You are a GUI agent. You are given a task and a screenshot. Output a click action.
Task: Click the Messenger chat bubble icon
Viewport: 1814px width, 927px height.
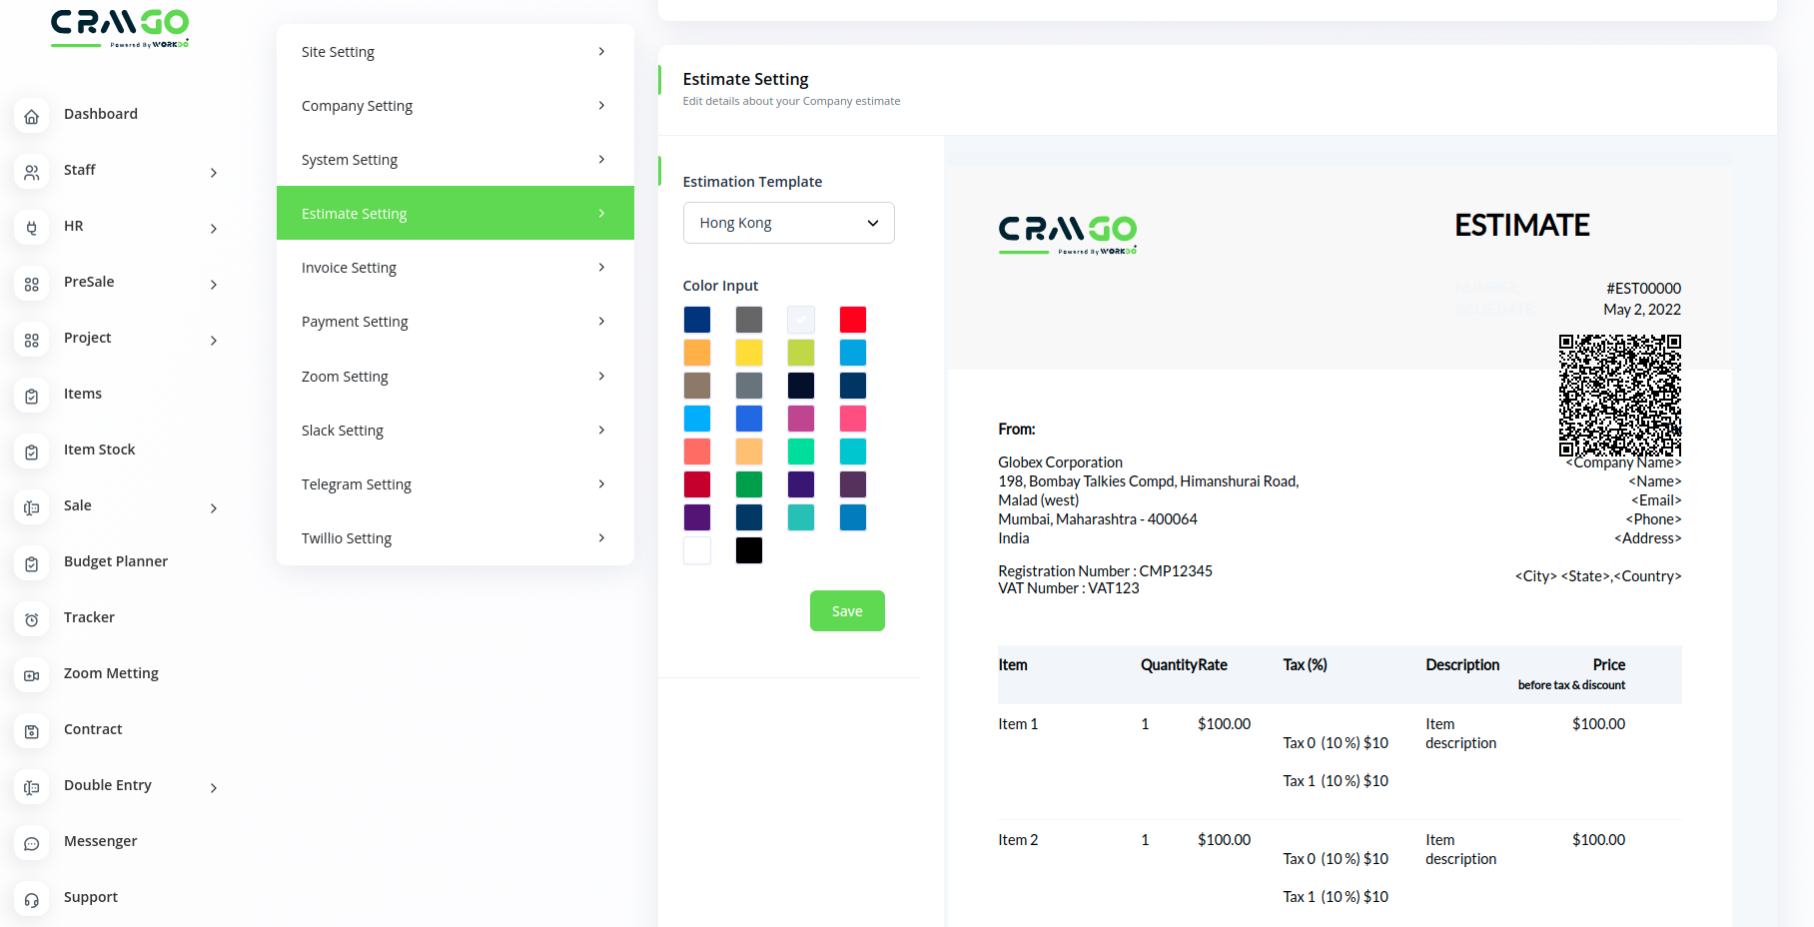point(32,843)
